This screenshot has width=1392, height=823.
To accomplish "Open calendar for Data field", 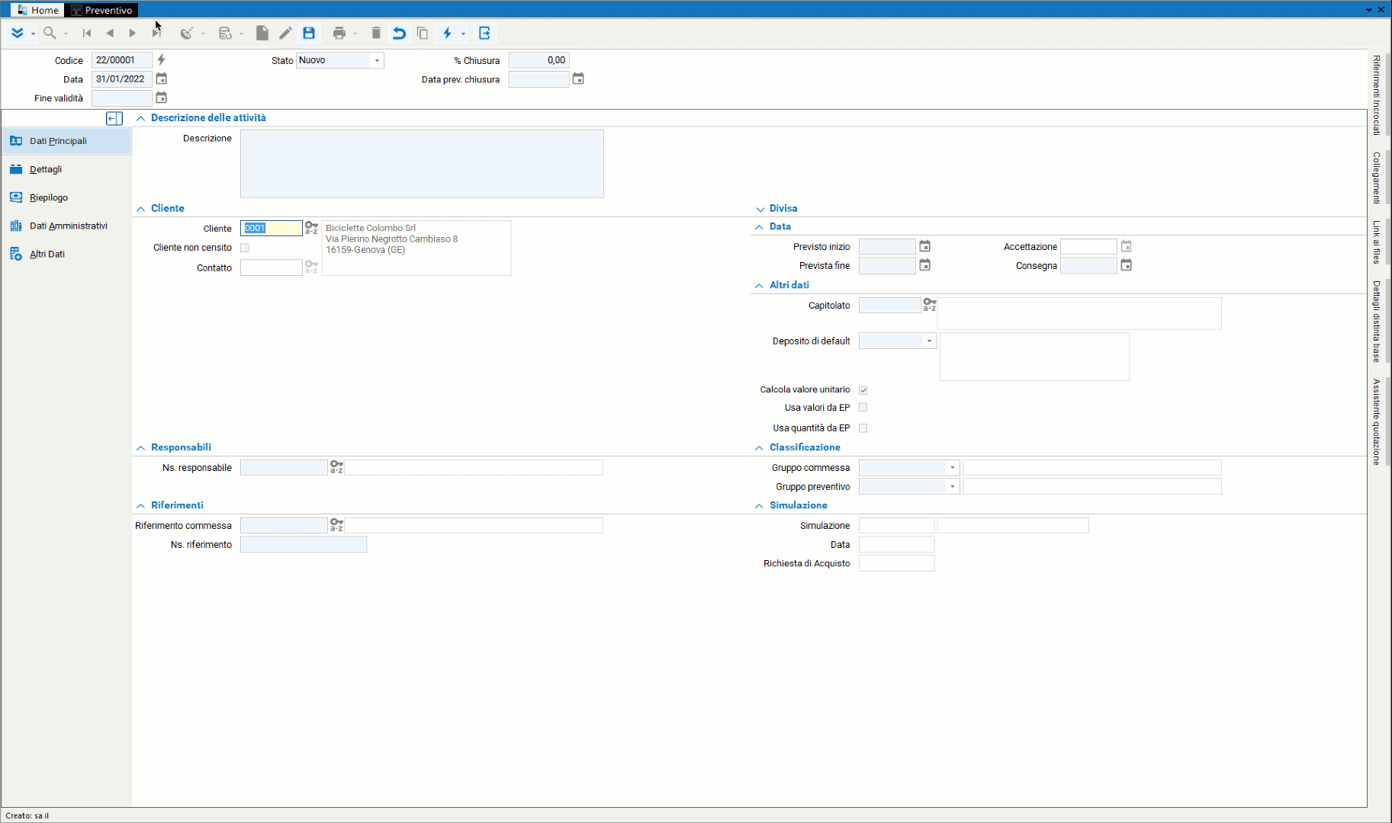I will click(x=161, y=78).
